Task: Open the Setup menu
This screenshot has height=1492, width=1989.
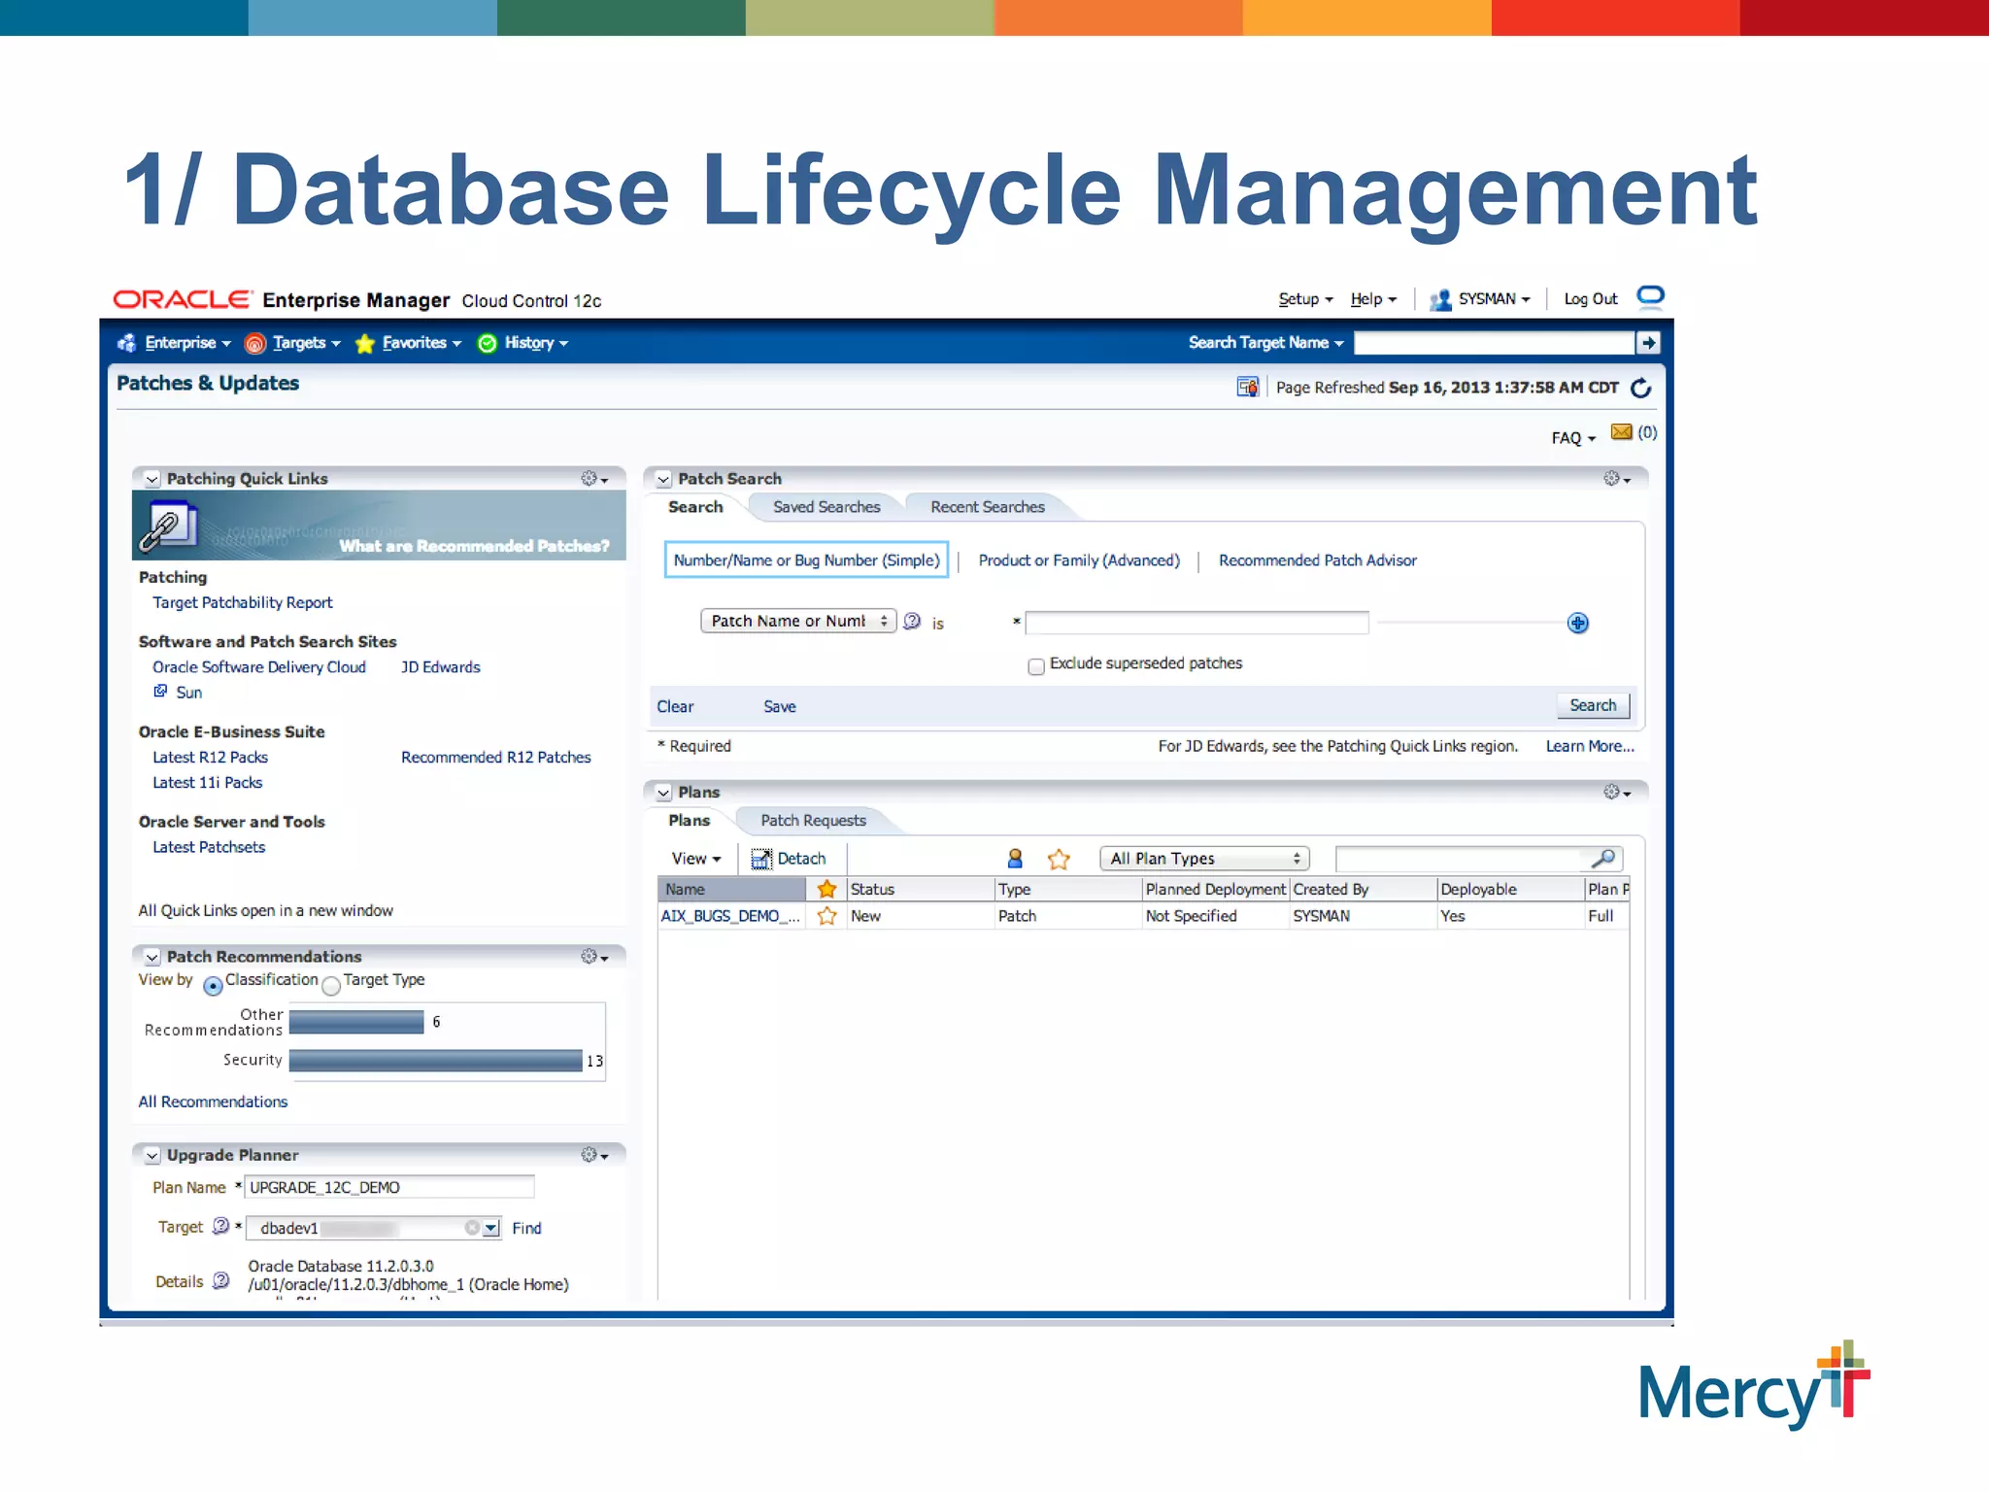Action: coord(1305,299)
